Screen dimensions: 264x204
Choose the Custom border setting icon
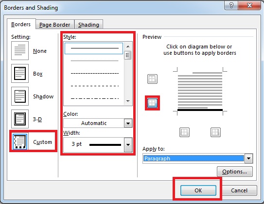coord(20,141)
